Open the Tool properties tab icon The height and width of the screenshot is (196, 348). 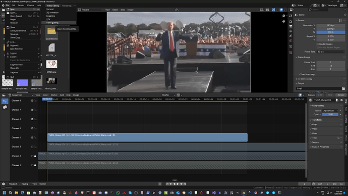(x=291, y=16)
